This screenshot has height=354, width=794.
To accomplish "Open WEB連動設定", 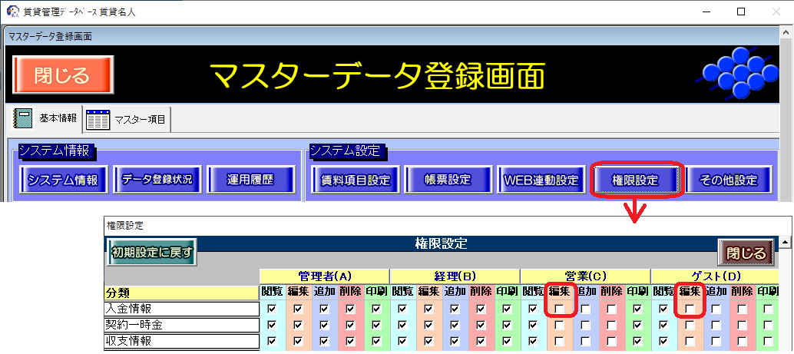I will click(541, 180).
